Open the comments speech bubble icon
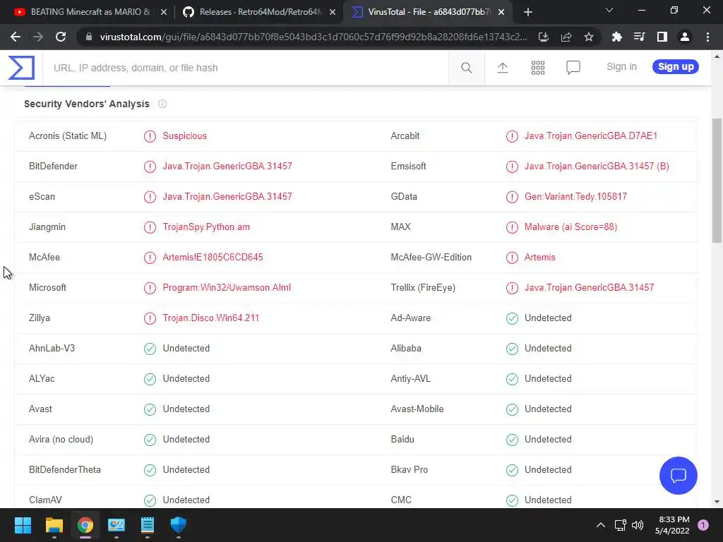Image resolution: width=723 pixels, height=542 pixels. pyautogui.click(x=573, y=68)
